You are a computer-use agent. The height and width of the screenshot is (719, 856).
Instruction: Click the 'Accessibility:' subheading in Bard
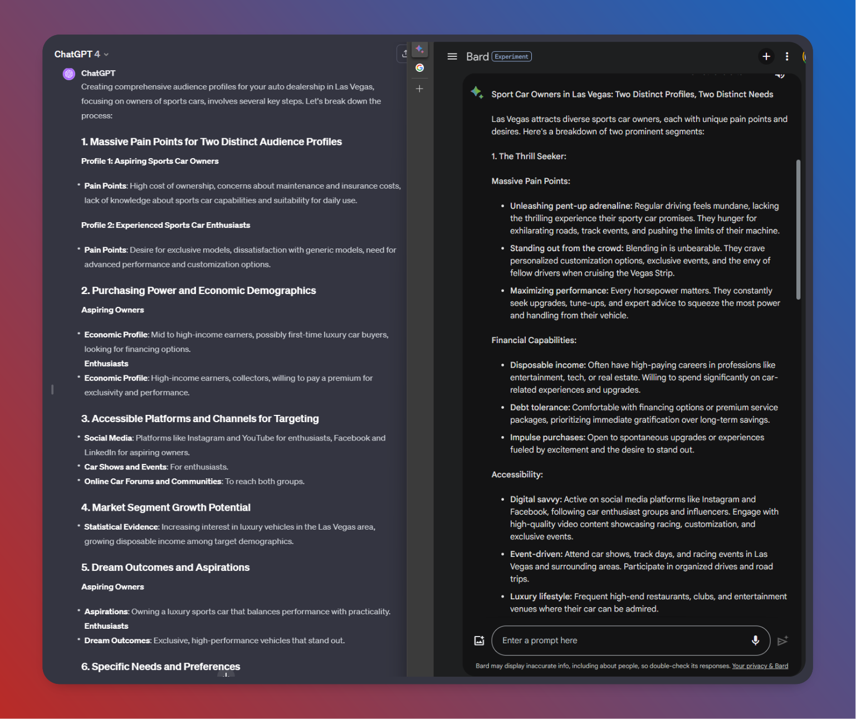pos(517,475)
